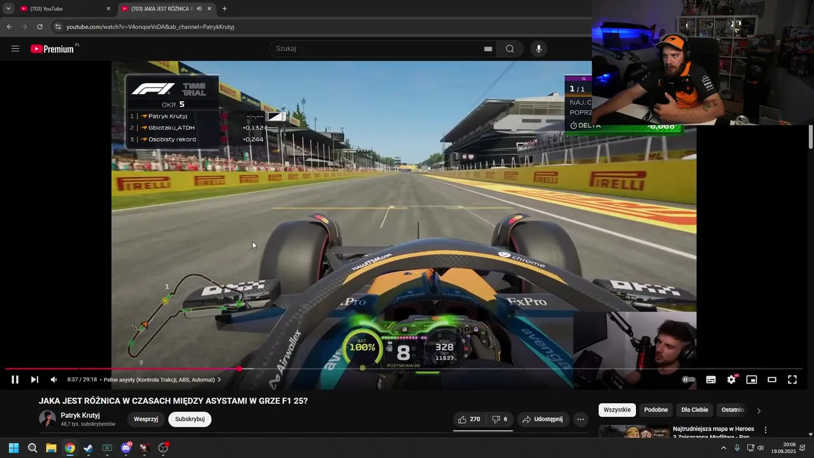814x458 pixels.
Task: Enter fullscreen mode
Action: 792,380
